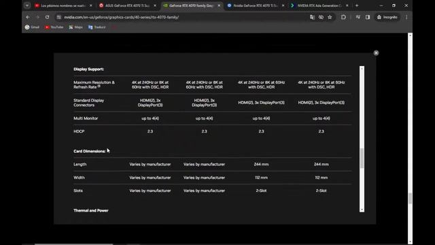Click the third column's '112 mm' width value

click(x=261, y=178)
